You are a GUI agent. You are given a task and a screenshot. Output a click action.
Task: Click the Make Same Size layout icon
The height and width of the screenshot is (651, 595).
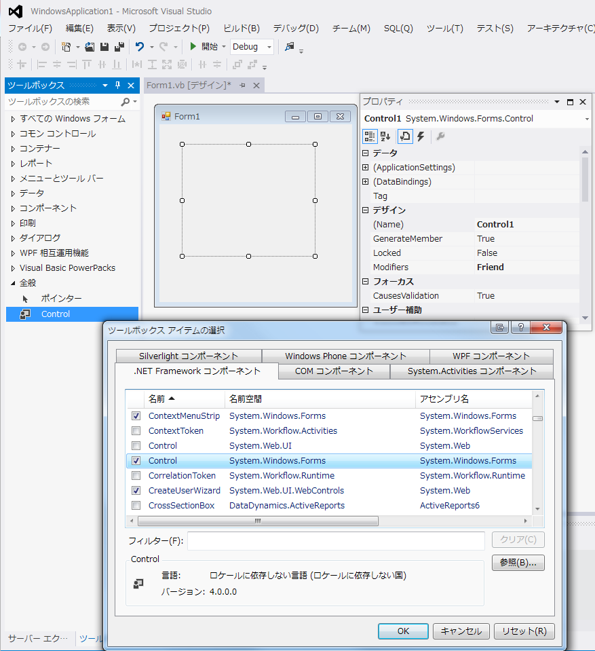click(167, 64)
